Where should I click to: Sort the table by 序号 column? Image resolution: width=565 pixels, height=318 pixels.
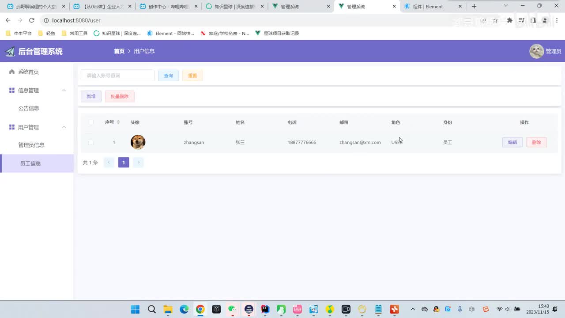coord(118,122)
